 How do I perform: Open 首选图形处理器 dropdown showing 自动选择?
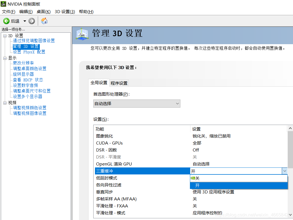pyautogui.click(x=137, y=104)
